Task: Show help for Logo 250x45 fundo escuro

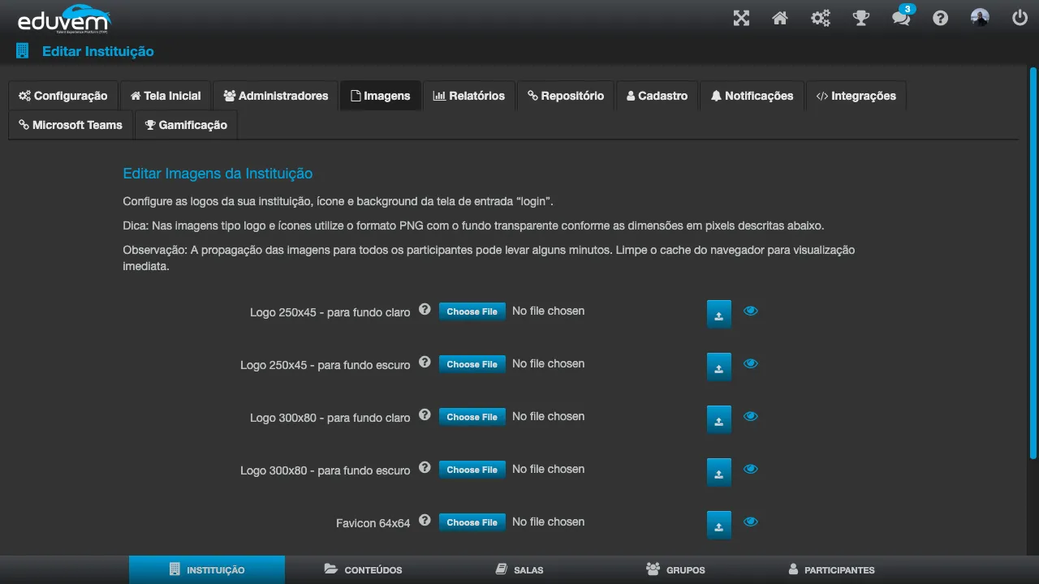Action: [x=425, y=362]
